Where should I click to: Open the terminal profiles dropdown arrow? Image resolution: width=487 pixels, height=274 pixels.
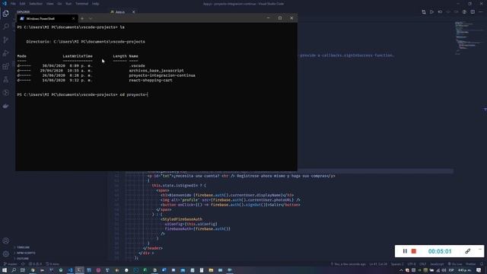pyautogui.click(x=91, y=18)
